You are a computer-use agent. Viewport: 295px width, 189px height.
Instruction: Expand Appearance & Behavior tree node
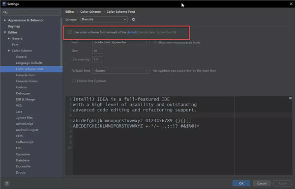(x=5, y=20)
